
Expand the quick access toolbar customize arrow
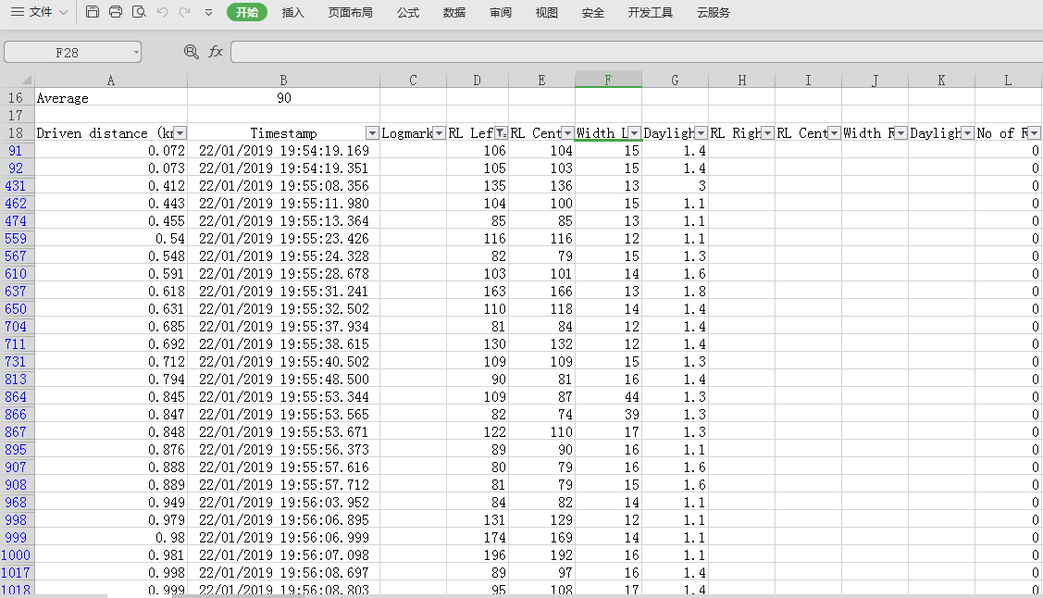(208, 12)
